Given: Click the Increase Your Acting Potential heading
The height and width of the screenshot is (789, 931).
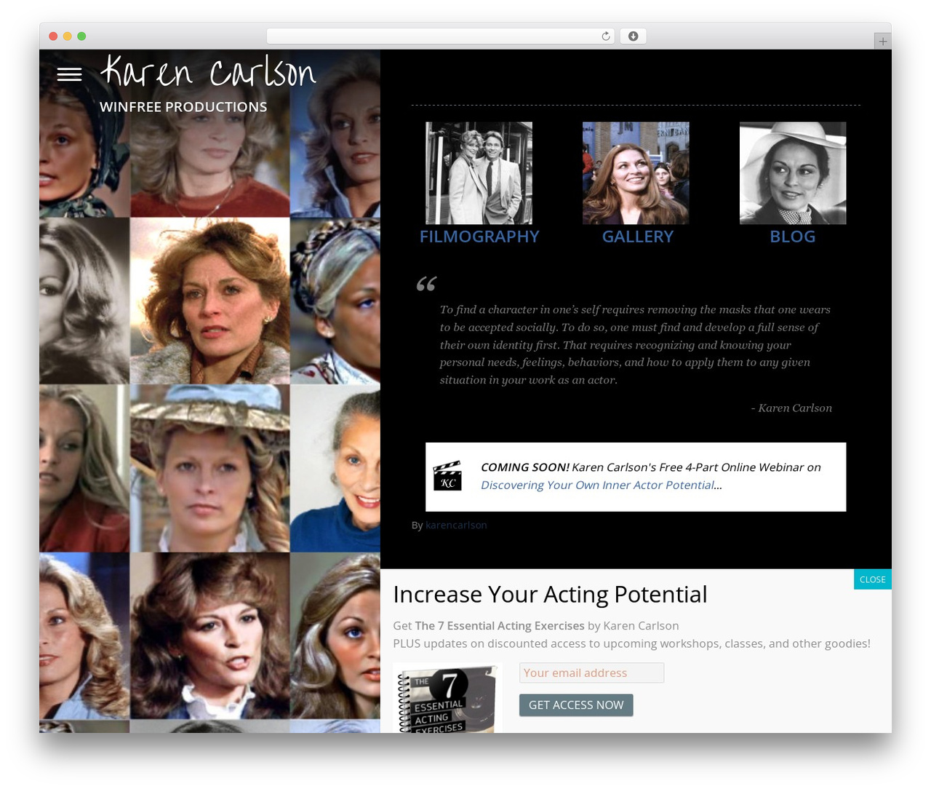Looking at the screenshot, I should pos(550,595).
